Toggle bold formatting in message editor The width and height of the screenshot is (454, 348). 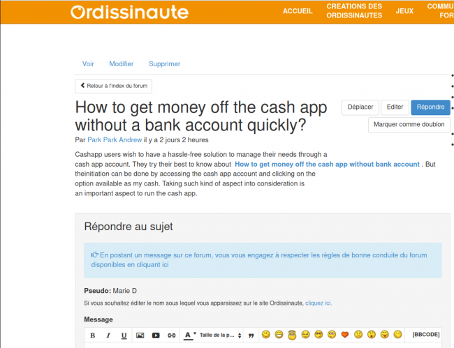click(x=93, y=335)
